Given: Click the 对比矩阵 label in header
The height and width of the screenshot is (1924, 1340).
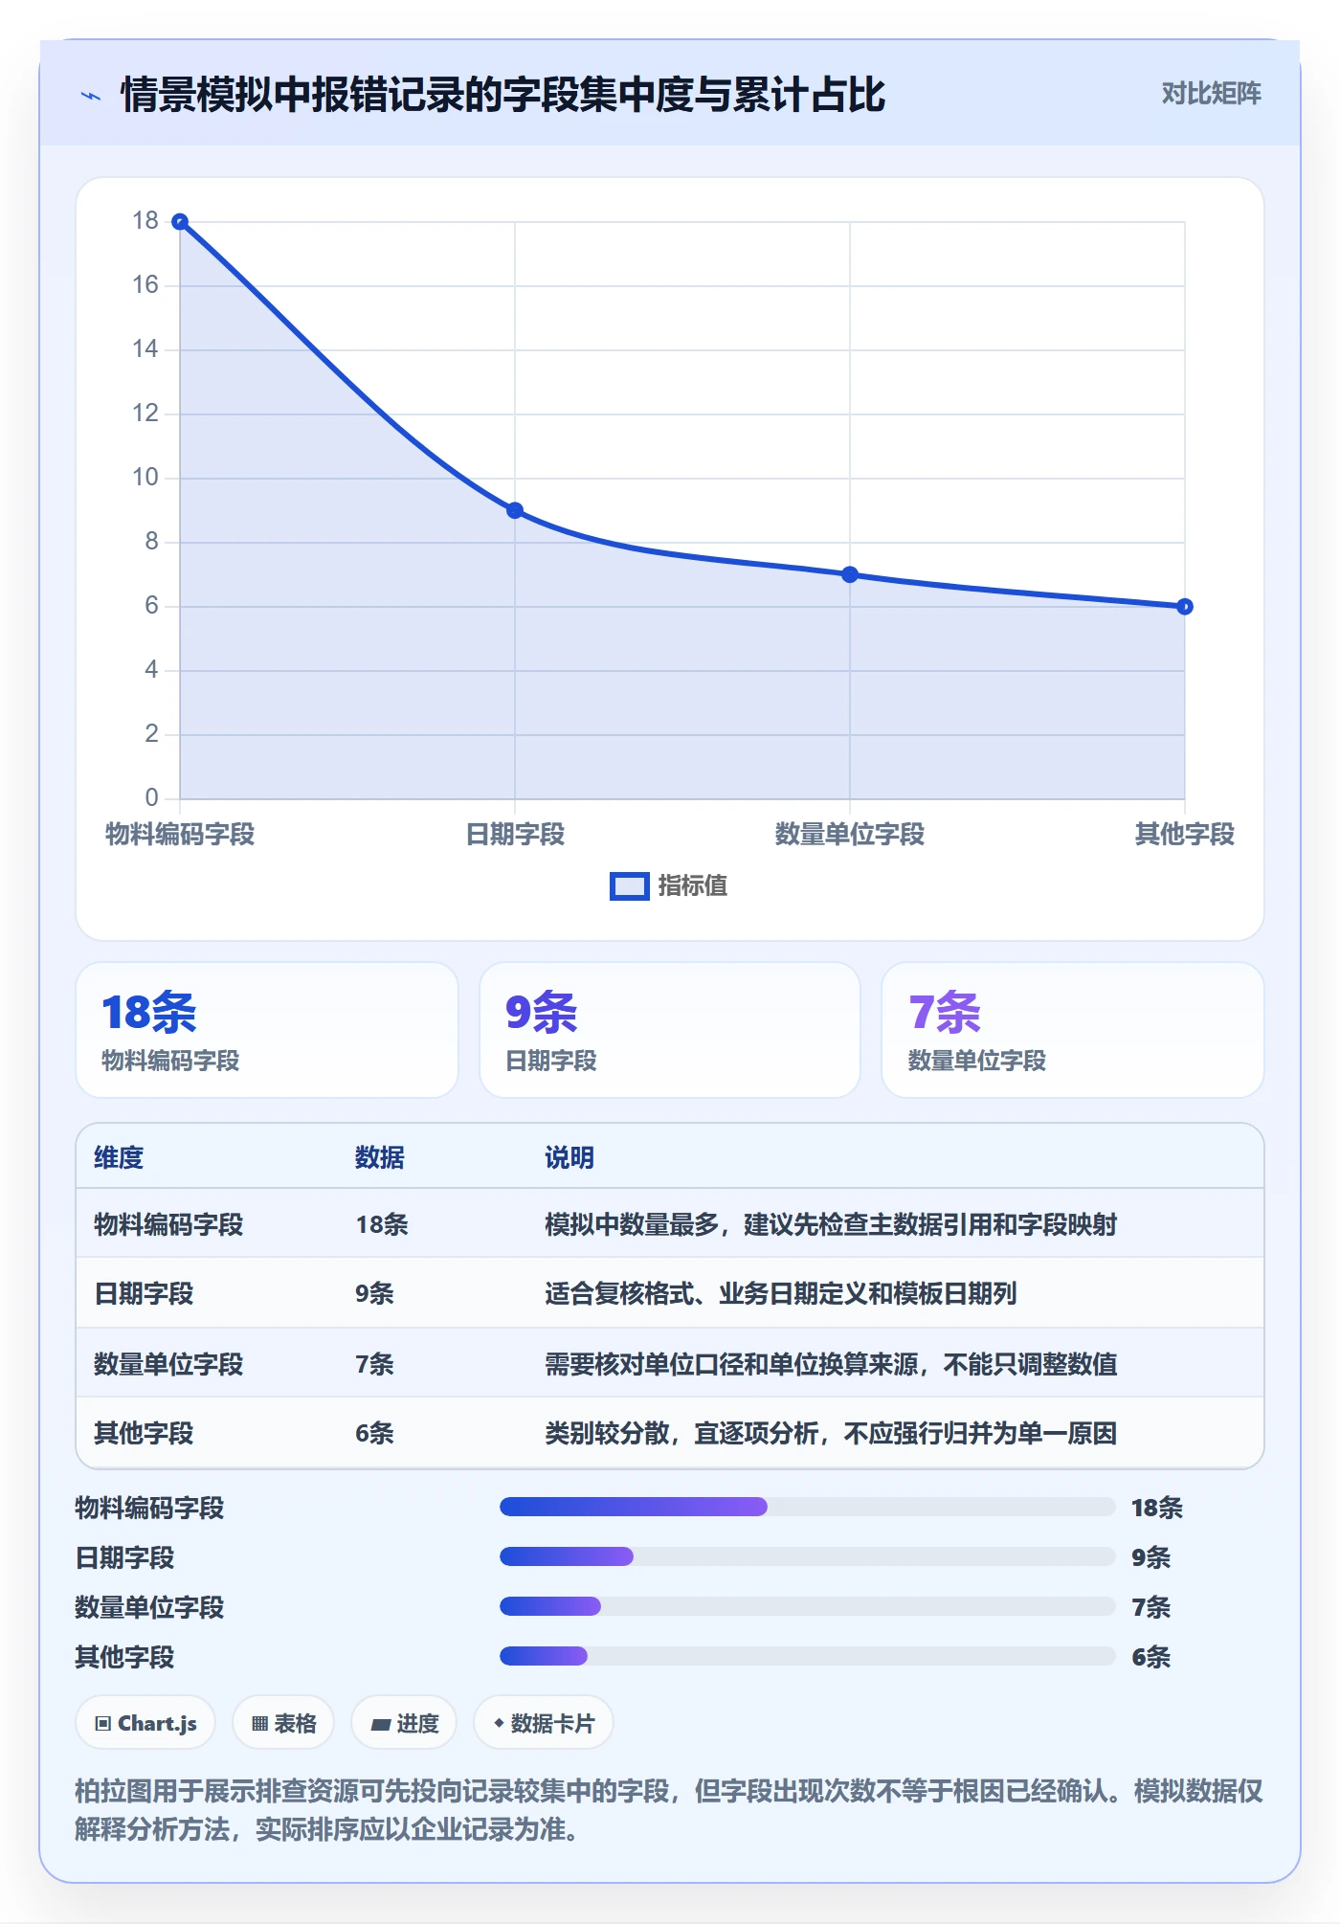Looking at the screenshot, I should [1211, 94].
